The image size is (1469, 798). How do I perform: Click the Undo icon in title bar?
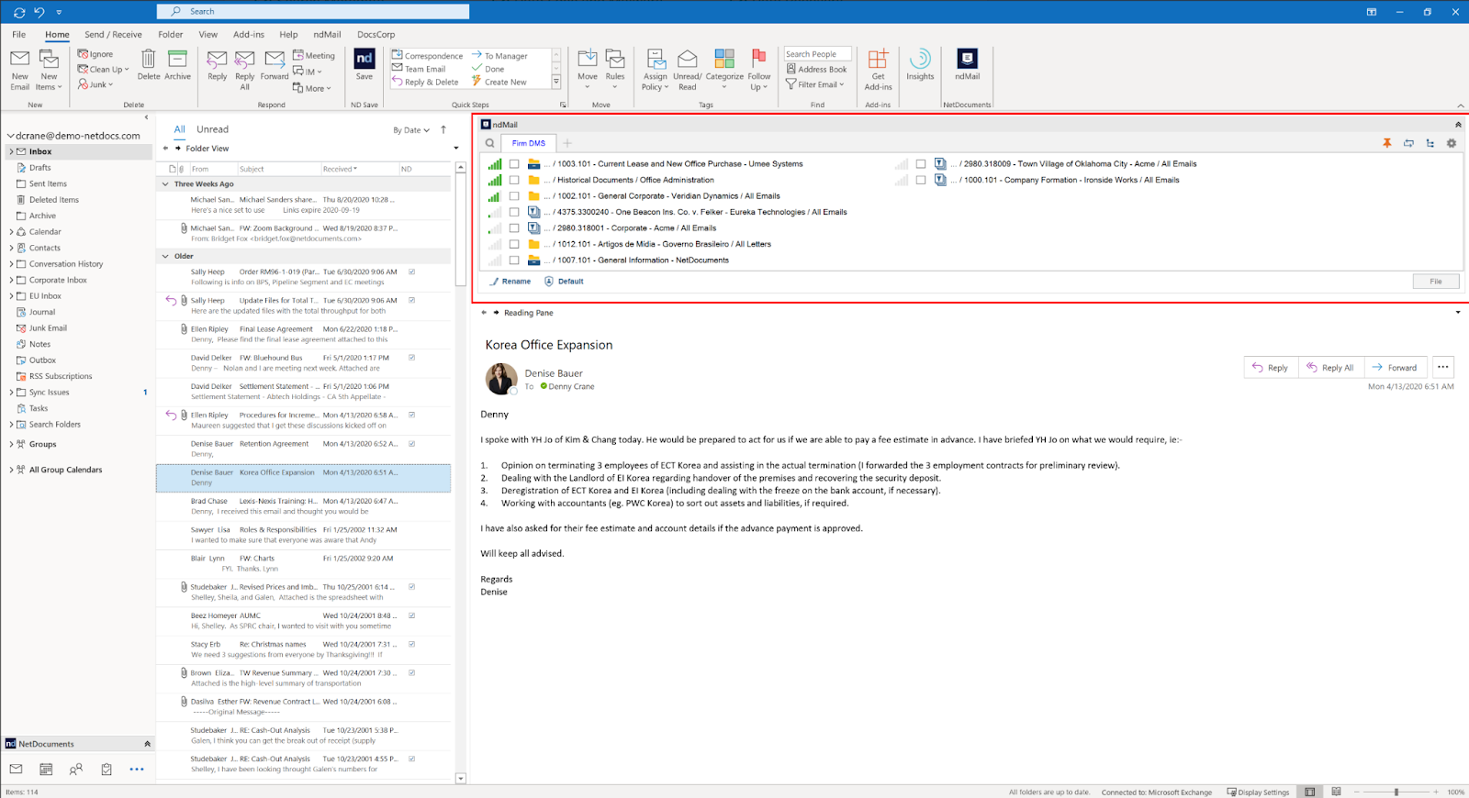39,12
